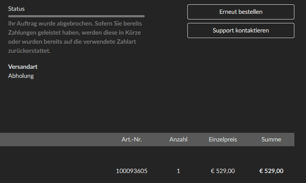Screen dimensions: 306x183
Task: Click the article number 100093605
Action: coord(132,171)
